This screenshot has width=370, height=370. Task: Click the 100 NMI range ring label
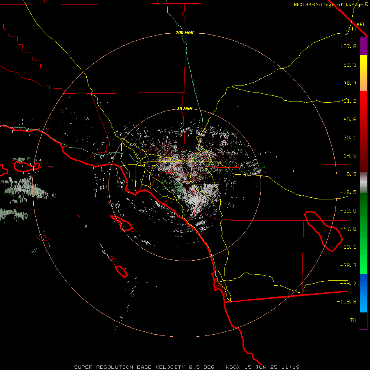pyautogui.click(x=185, y=32)
